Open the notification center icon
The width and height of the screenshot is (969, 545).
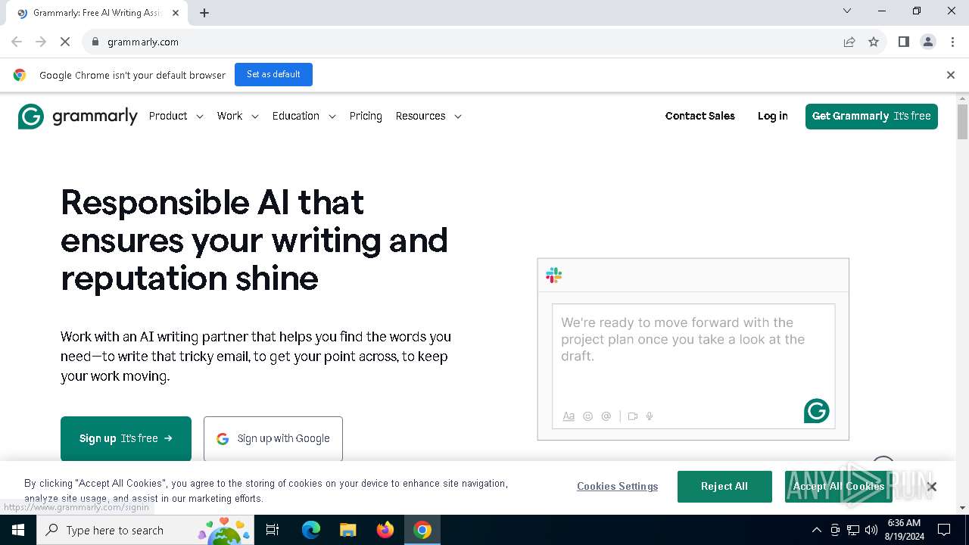pyautogui.click(x=944, y=530)
